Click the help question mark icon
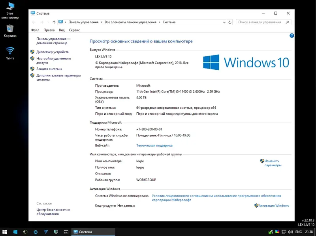Screen dimensions: 316x236 292,35
